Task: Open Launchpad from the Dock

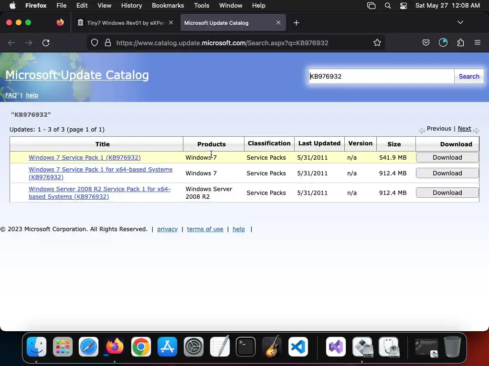Action: point(63,346)
